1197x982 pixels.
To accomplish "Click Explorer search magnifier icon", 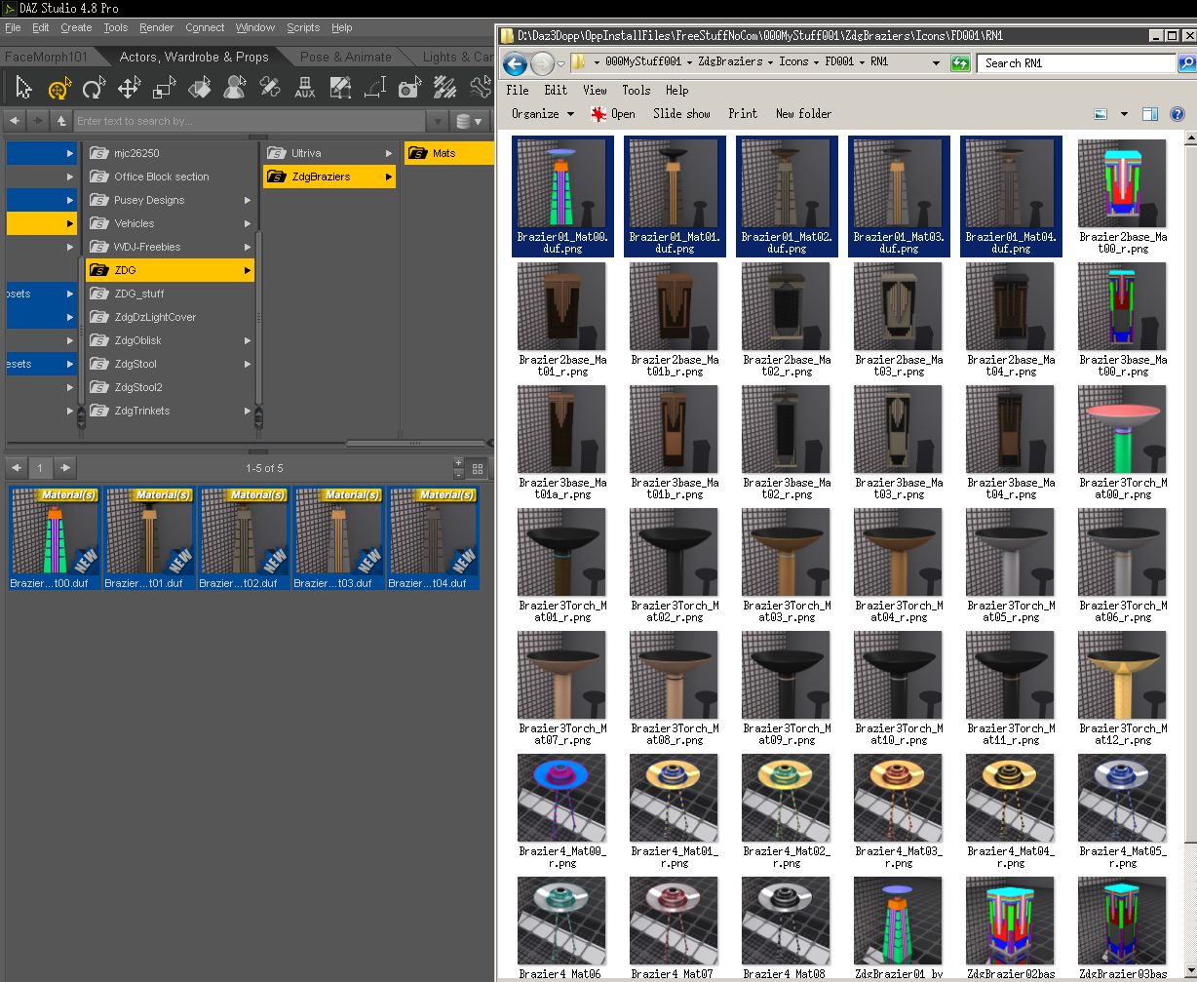I will click(x=1187, y=63).
